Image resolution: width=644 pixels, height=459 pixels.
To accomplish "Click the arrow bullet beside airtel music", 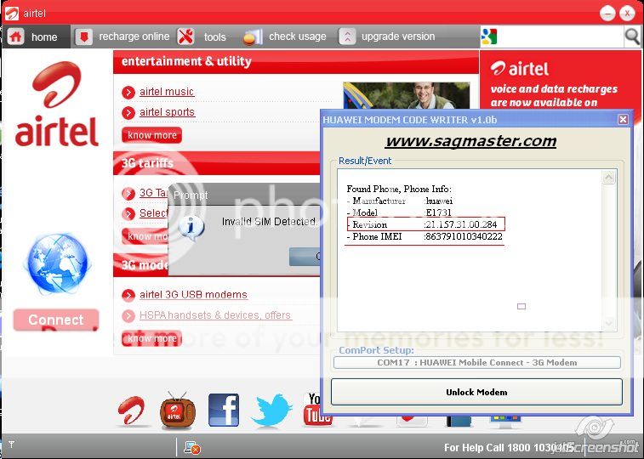I will [128, 93].
